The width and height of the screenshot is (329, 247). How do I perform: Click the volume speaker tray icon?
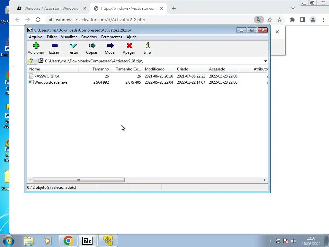pyautogui.click(x=294, y=241)
